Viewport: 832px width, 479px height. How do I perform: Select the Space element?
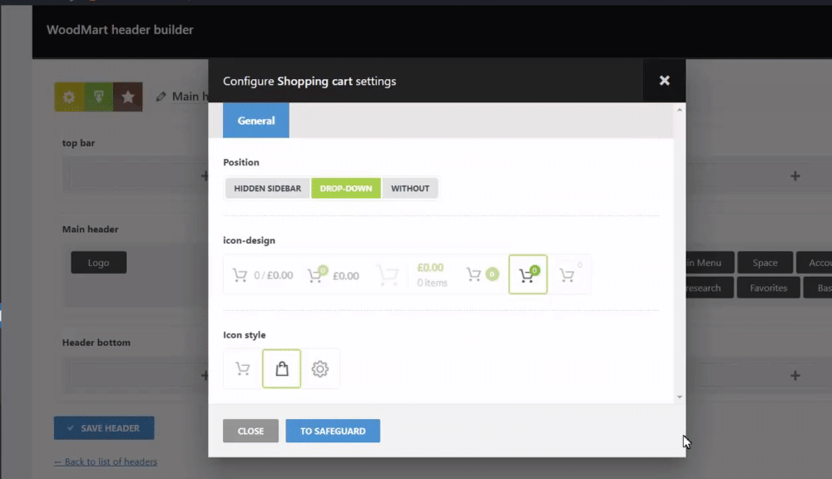coord(765,263)
